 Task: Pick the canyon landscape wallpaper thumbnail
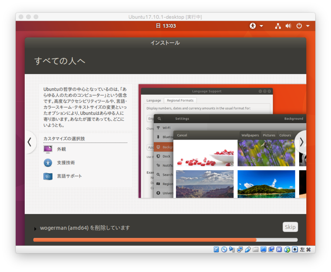pyautogui.click(x=205, y=184)
